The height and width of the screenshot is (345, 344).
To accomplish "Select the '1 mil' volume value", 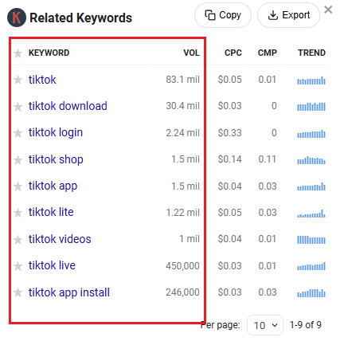I will click(x=190, y=239).
